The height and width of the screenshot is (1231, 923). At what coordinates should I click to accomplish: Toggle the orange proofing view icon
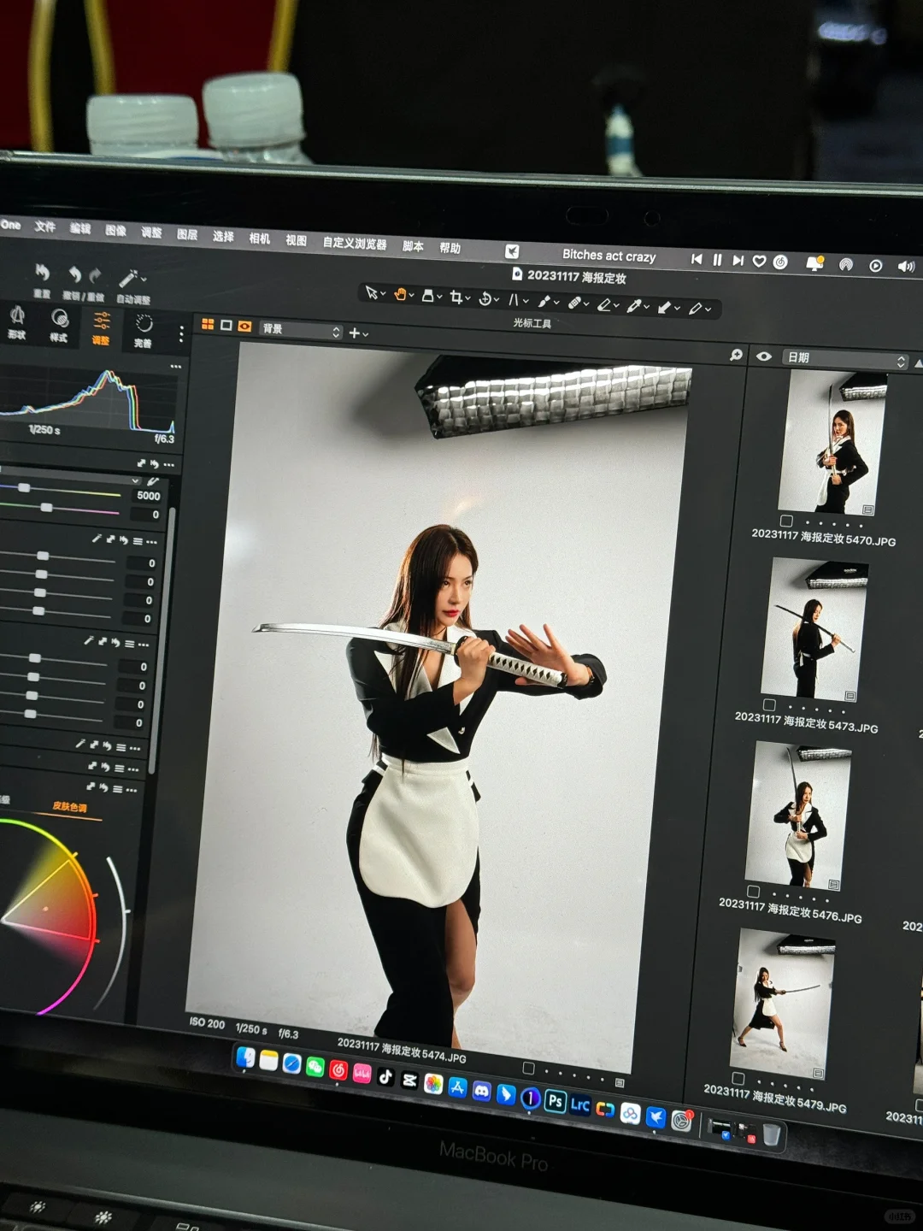245,326
